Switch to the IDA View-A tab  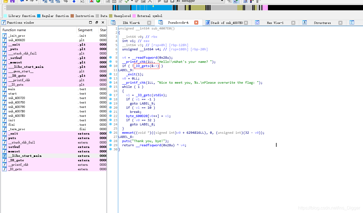click(131, 23)
